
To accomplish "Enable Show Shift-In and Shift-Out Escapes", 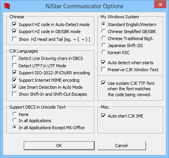I will coord(14,94).
